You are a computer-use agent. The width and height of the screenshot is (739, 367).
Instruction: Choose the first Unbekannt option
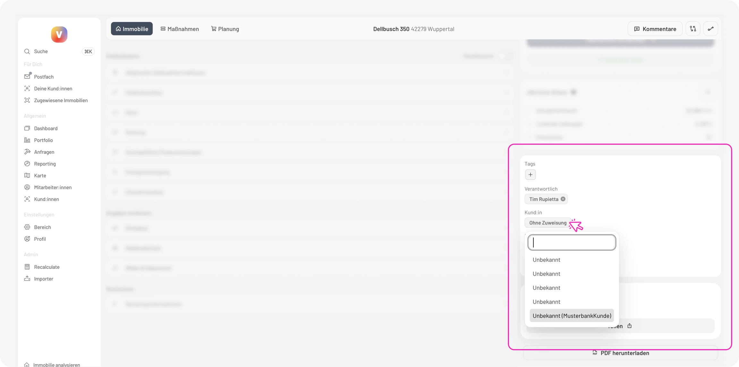click(546, 260)
